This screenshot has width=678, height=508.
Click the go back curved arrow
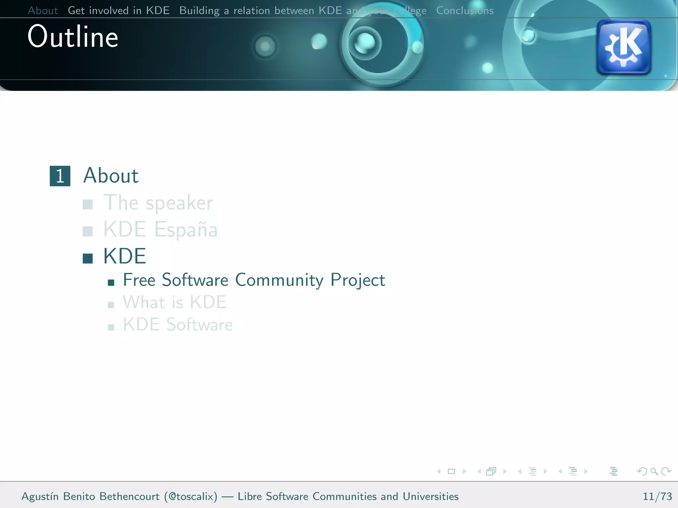point(642,471)
